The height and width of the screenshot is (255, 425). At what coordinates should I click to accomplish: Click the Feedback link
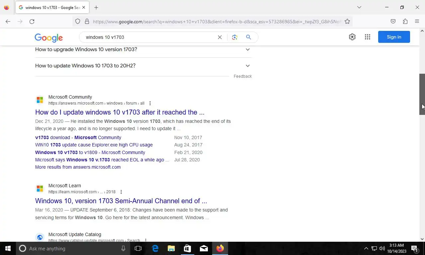point(243,76)
